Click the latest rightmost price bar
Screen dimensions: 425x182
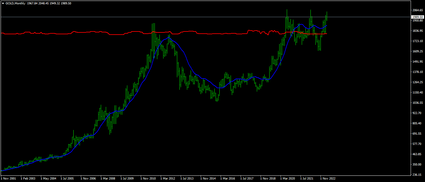click(327, 17)
